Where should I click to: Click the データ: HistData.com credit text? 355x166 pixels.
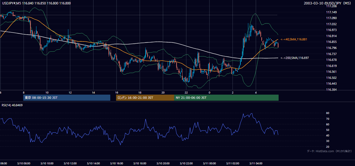click(329, 151)
